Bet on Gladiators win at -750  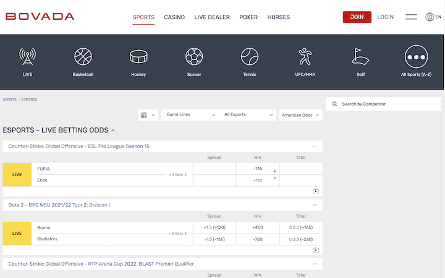pyautogui.click(x=258, y=239)
